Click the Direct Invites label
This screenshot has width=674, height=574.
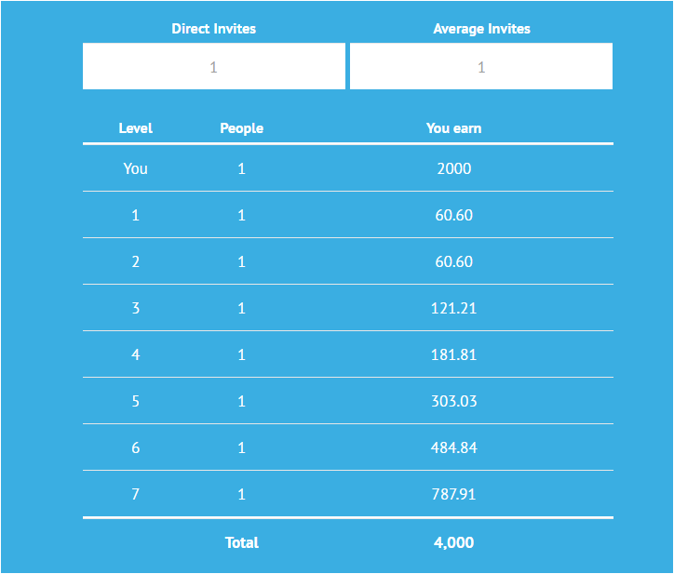point(213,29)
